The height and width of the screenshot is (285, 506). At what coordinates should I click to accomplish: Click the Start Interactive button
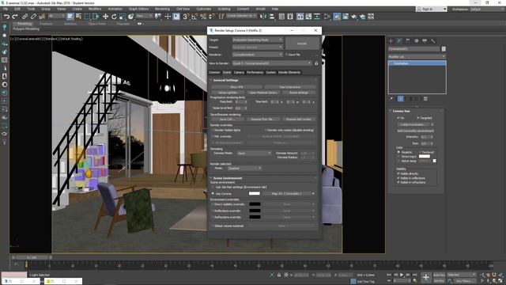coord(290,87)
